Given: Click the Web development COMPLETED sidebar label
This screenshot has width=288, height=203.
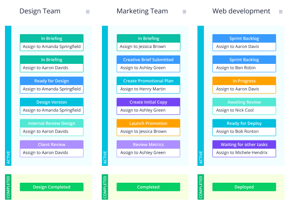Looking at the screenshot, I should pyautogui.click(x=201, y=187).
